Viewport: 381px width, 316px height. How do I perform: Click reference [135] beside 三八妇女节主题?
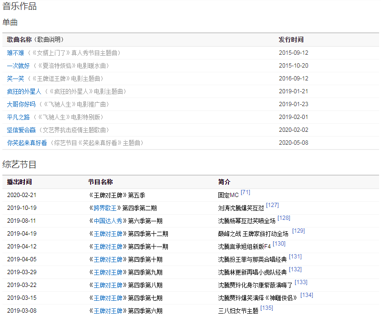[267, 308]
